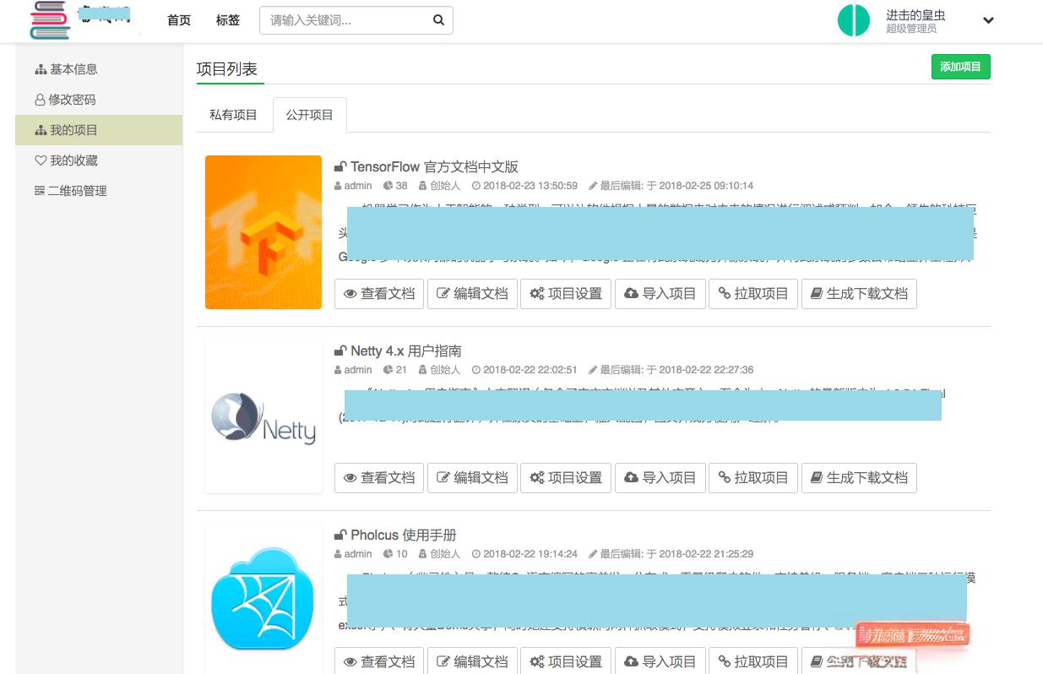Click the green user avatar
Image resolution: width=1043 pixels, height=674 pixels.
click(854, 20)
